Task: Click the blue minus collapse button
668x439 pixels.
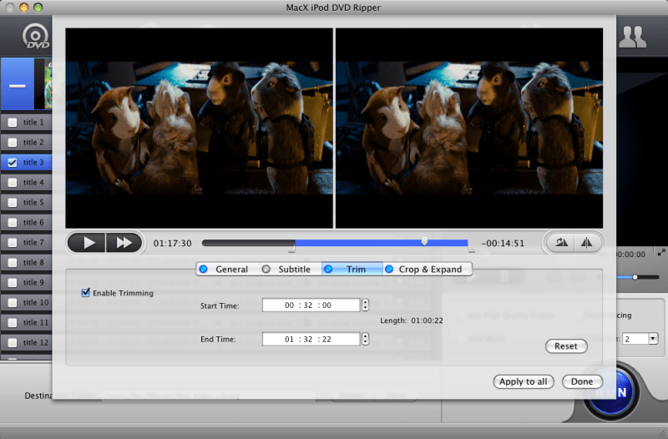Action: point(18,85)
